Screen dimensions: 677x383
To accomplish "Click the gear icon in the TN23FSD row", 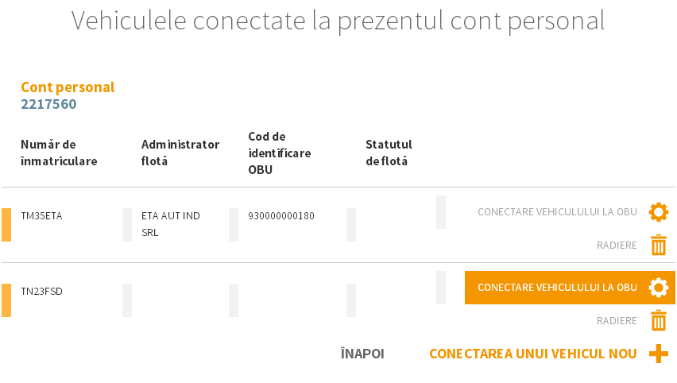I will click(658, 288).
